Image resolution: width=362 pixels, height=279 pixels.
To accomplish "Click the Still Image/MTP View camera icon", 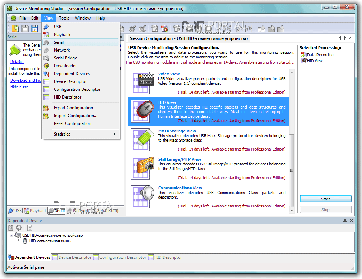I will point(143,168).
